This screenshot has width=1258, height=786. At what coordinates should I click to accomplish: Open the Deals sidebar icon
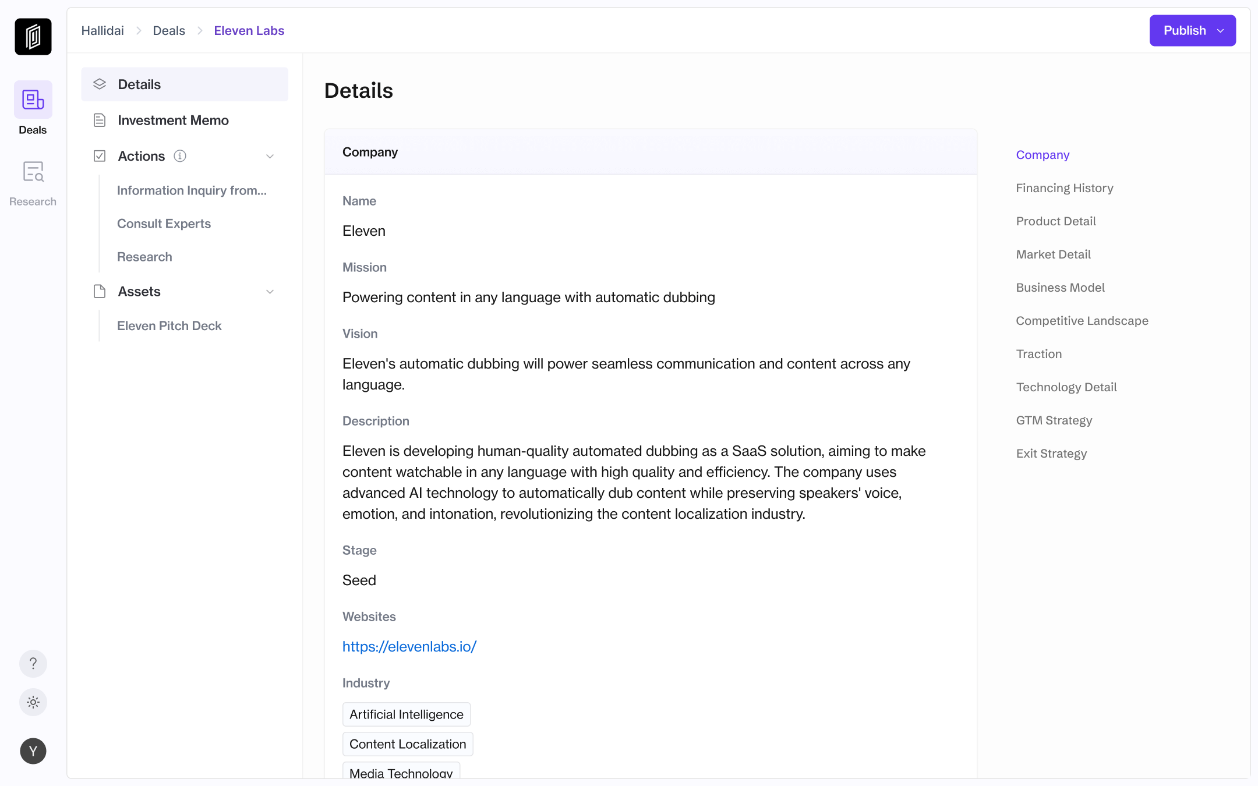pos(33,100)
